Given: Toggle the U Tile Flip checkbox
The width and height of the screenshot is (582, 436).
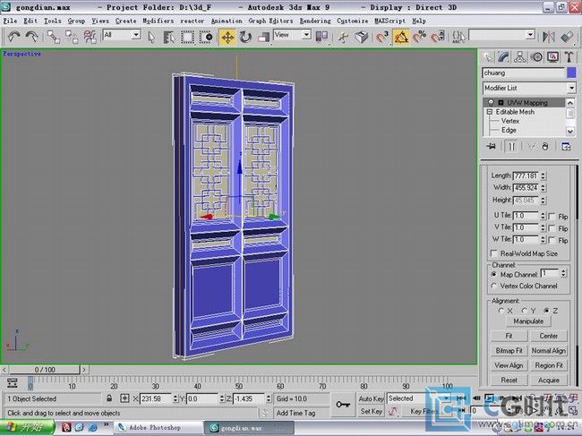Looking at the screenshot, I should [552, 217].
